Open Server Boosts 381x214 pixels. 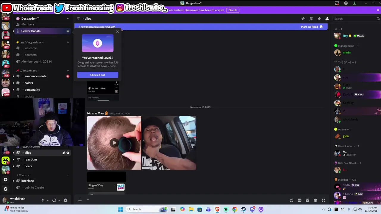(x=43, y=31)
